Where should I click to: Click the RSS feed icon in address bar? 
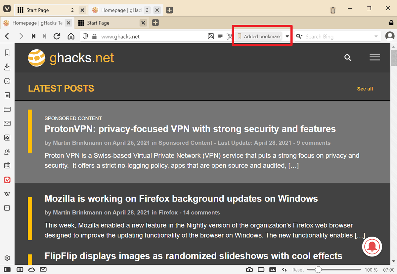click(211, 36)
